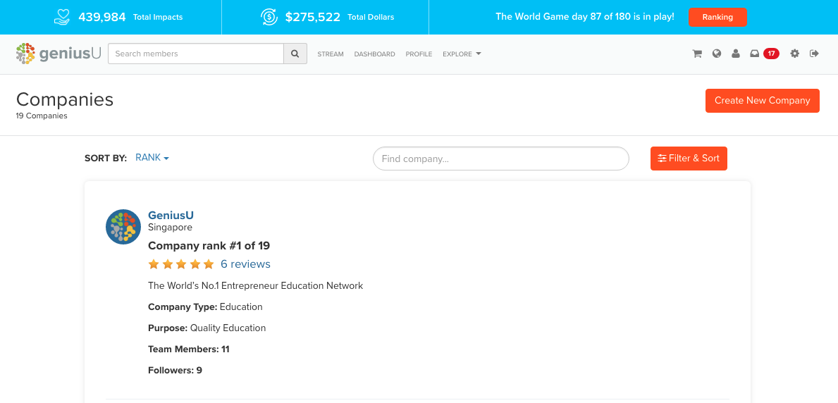
Task: Click the search magnifier button
Action: pos(295,54)
